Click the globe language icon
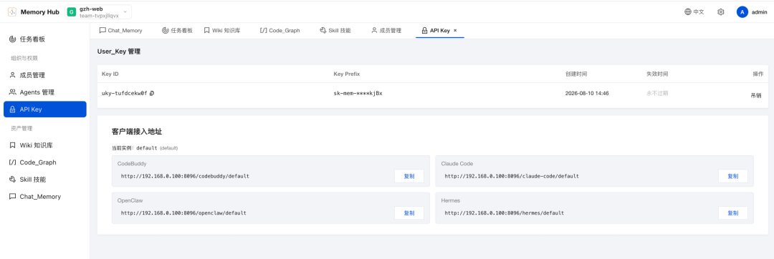This screenshot has height=259, width=774. pos(687,12)
